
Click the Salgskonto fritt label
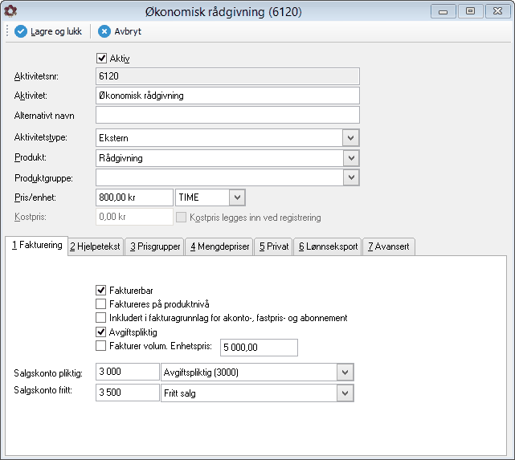coord(43,390)
